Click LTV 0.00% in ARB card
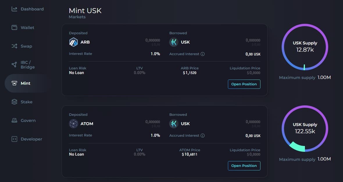 pos(140,73)
